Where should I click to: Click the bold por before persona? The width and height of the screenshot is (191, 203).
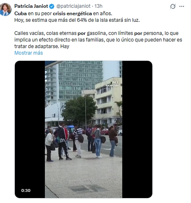(138, 33)
